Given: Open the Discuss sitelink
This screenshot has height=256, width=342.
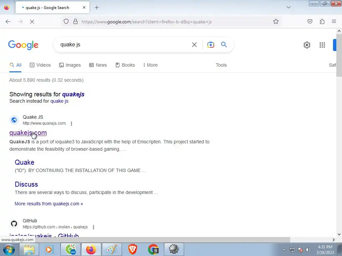Looking at the screenshot, I should tap(26, 184).
